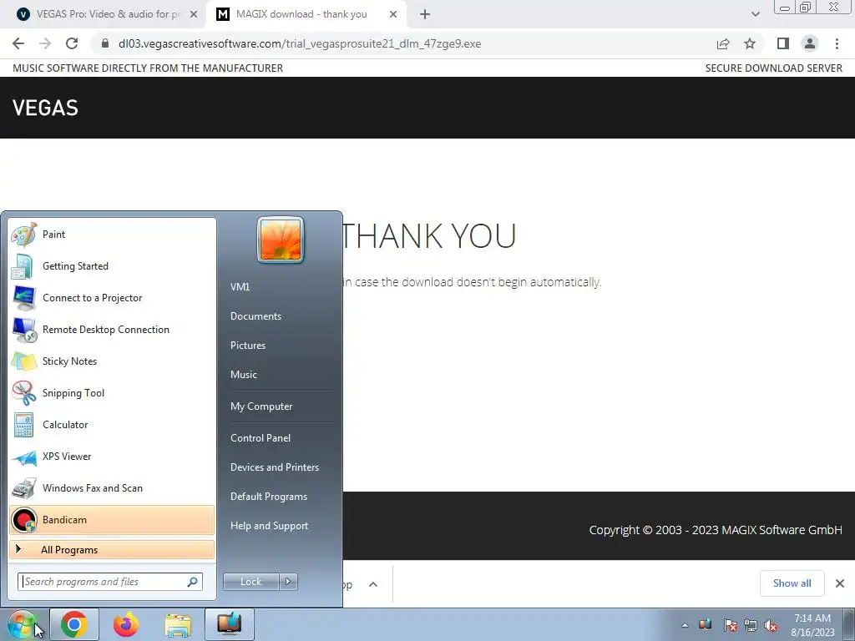Open Chrome from the taskbar
The width and height of the screenshot is (855, 641).
74,624
